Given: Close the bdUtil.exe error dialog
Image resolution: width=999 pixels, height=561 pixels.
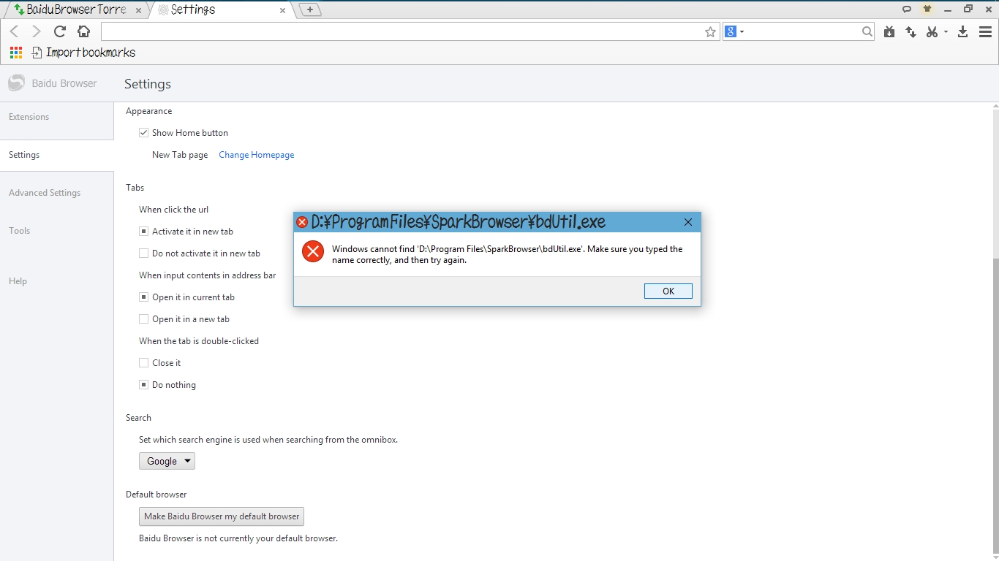Looking at the screenshot, I should click(x=688, y=222).
